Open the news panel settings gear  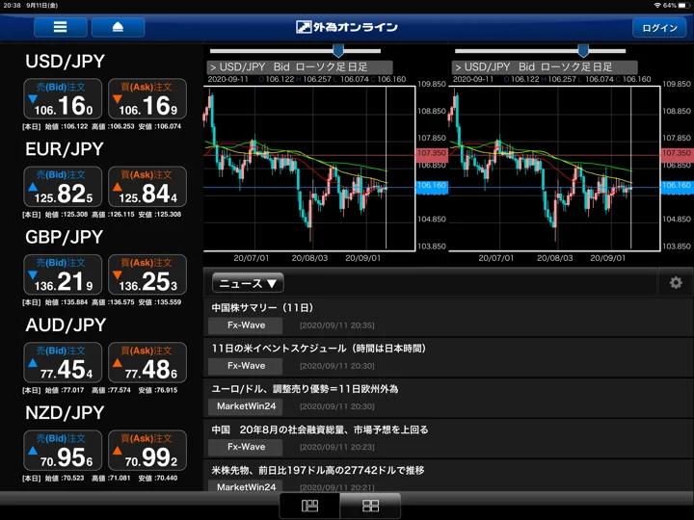click(676, 282)
